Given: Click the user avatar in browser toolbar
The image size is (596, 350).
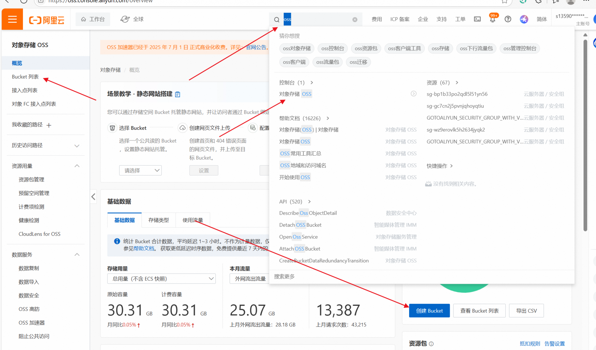Looking at the screenshot, I should (571, 2).
